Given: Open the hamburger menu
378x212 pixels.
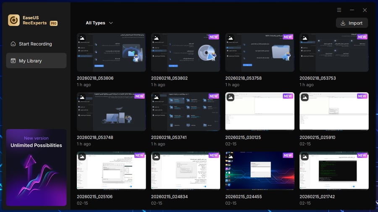Looking at the screenshot, I should click(339, 10).
